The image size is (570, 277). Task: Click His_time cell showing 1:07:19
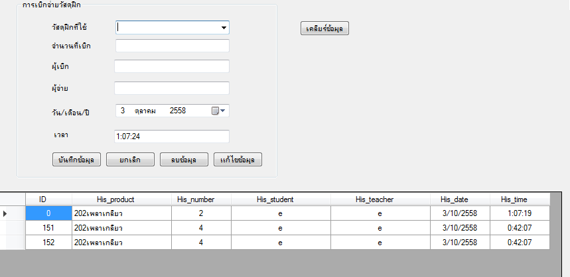520,213
